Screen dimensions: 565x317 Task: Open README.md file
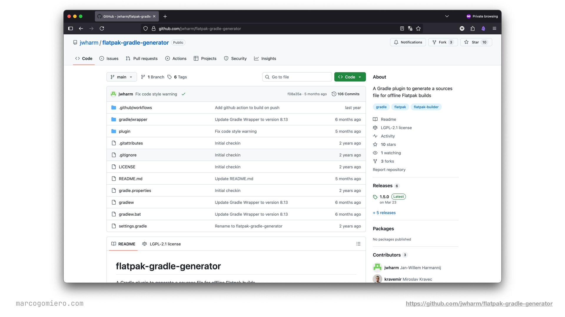(x=131, y=179)
